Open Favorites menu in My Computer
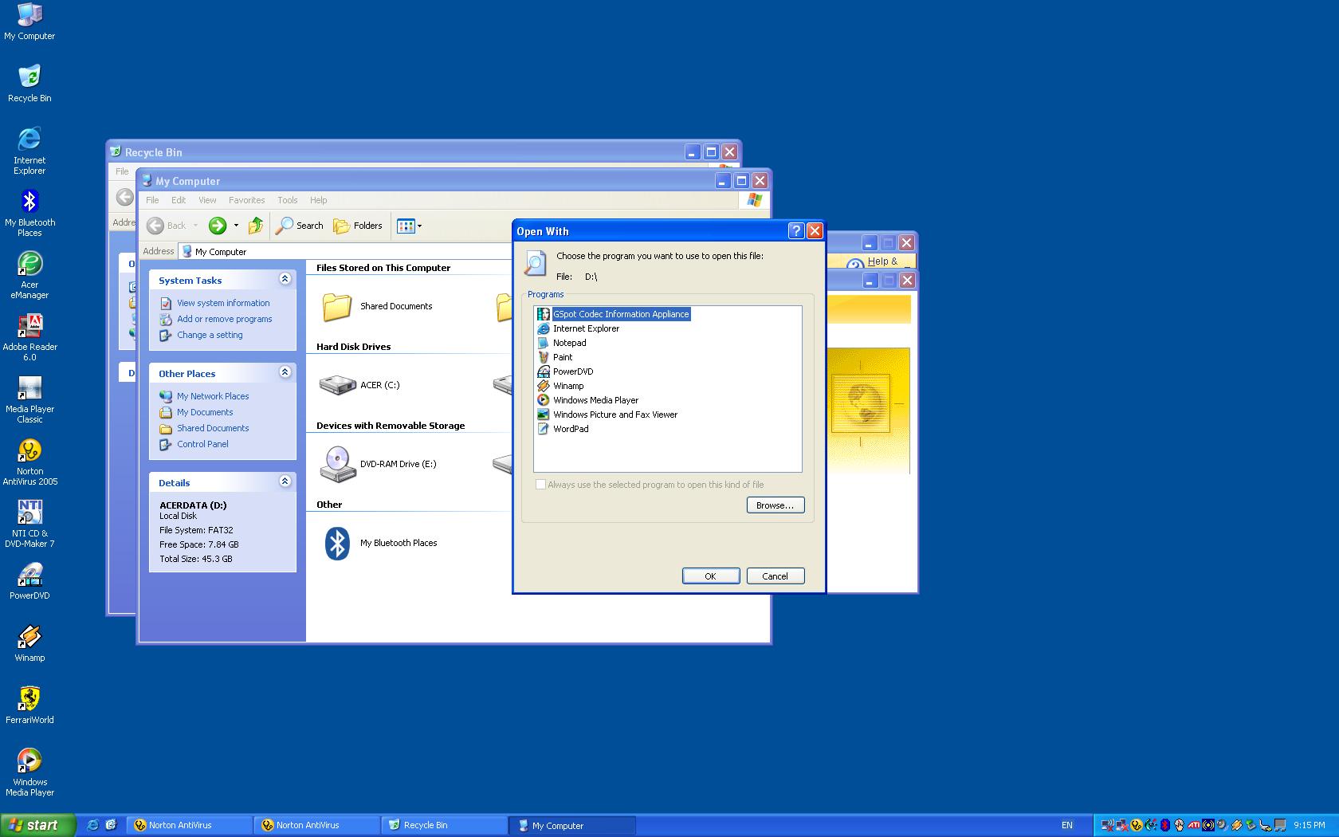1339x837 pixels. pyautogui.click(x=246, y=200)
